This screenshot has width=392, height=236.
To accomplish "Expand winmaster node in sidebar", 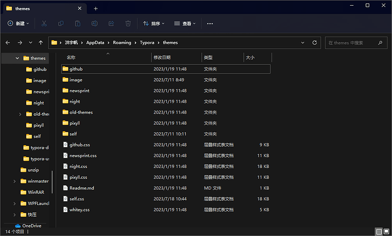I will coord(15,182).
